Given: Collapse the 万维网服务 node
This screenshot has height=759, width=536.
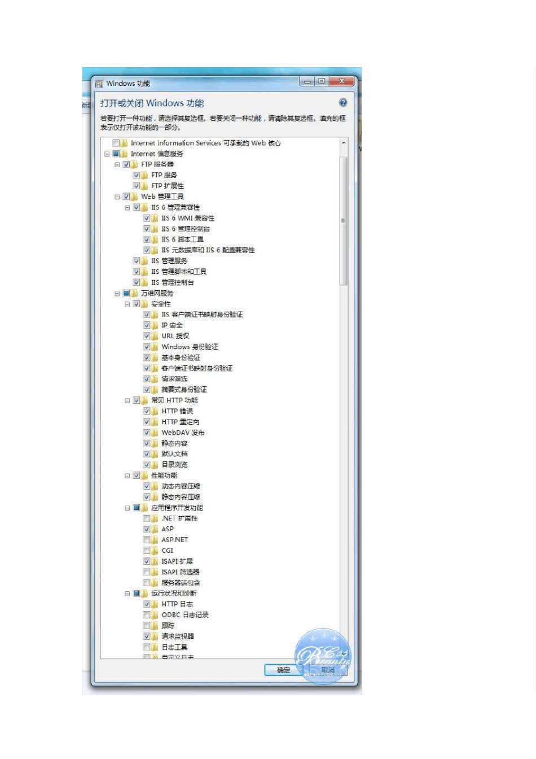Looking at the screenshot, I should tap(117, 293).
